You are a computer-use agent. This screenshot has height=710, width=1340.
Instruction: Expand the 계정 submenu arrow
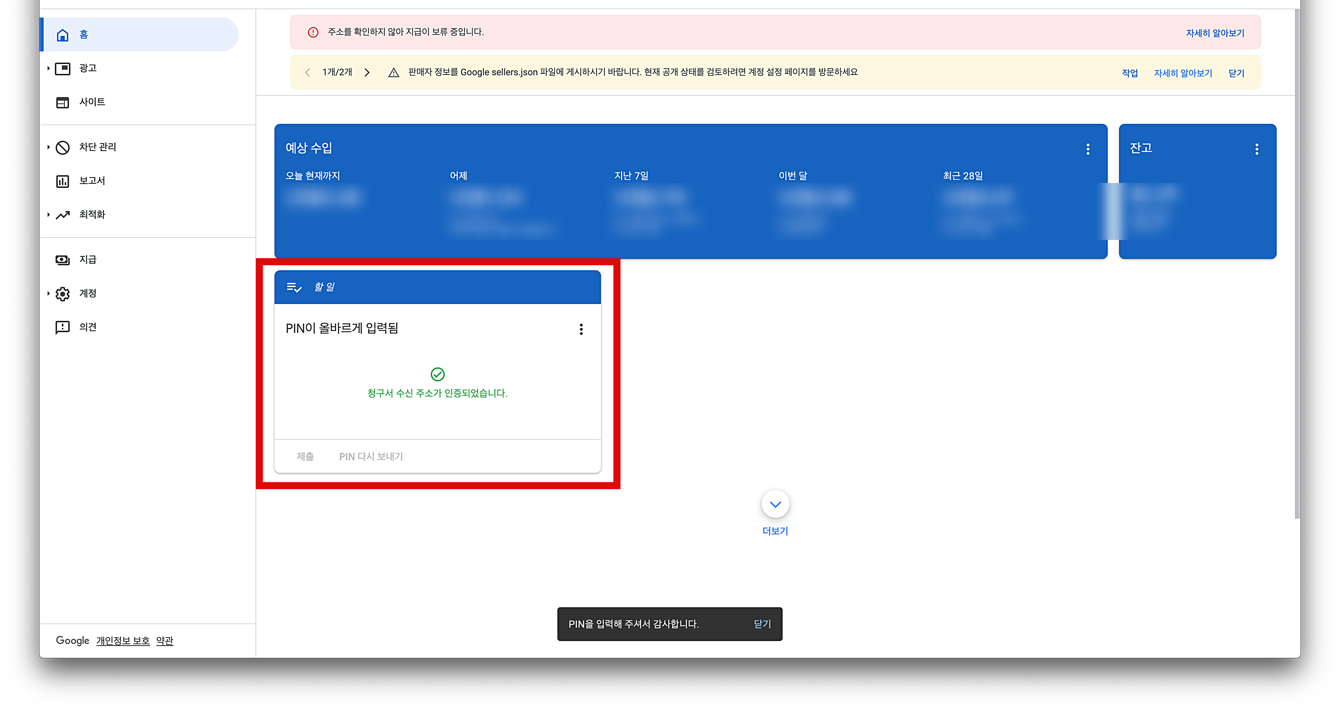tap(48, 294)
